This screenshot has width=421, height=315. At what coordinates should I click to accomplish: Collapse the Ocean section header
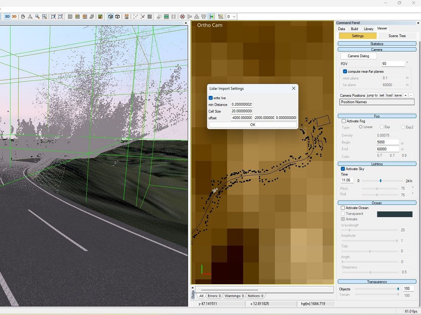tap(376, 203)
